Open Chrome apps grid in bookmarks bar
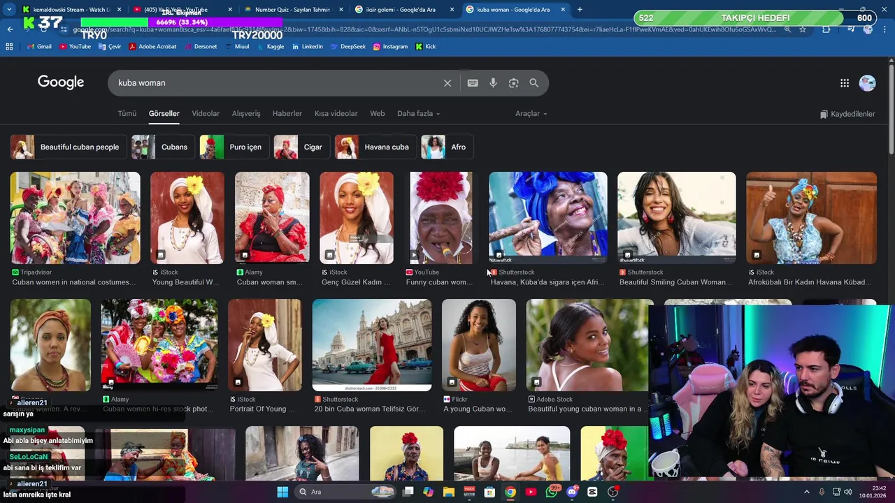895x503 pixels. point(9,47)
